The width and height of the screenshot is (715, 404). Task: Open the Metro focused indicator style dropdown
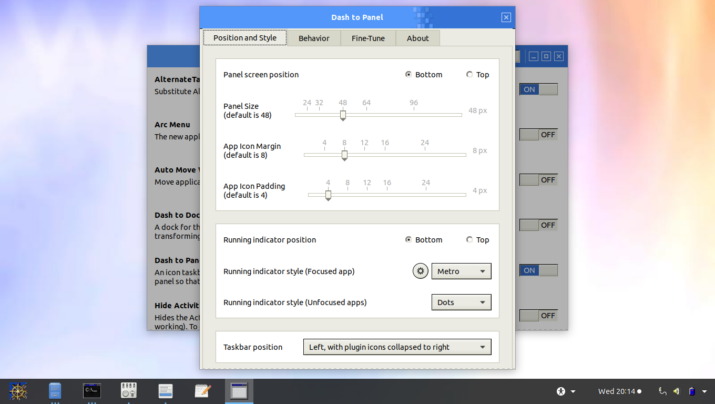pos(461,271)
